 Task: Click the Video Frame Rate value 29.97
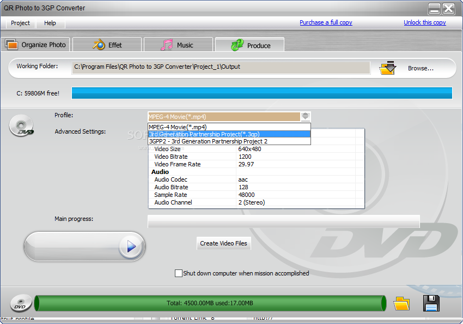(x=246, y=164)
